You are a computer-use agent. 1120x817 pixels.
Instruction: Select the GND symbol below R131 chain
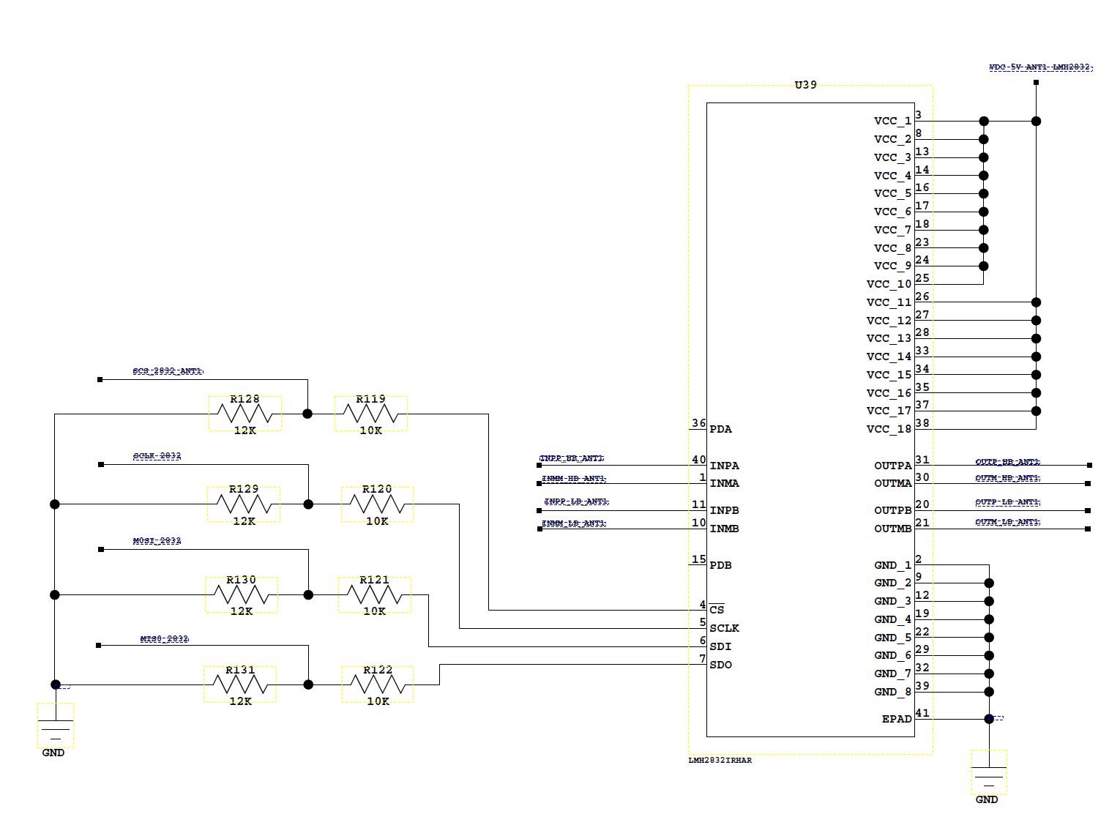pyautogui.click(x=56, y=725)
